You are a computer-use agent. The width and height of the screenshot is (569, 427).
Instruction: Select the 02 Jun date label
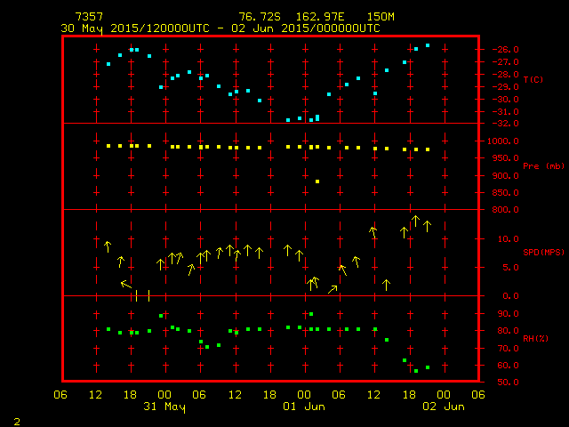443,407
